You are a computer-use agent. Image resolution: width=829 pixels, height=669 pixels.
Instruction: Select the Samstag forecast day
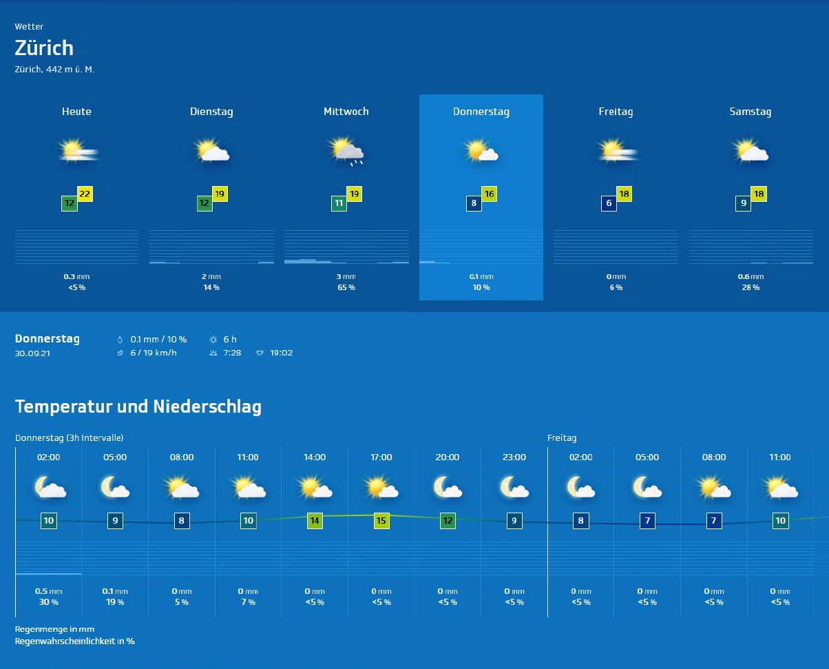pyautogui.click(x=751, y=197)
